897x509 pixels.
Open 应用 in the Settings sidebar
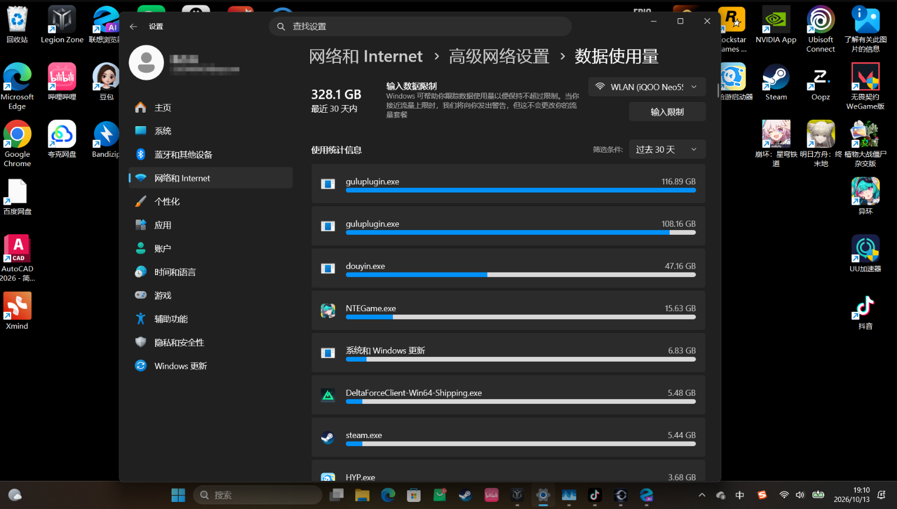[211, 225]
